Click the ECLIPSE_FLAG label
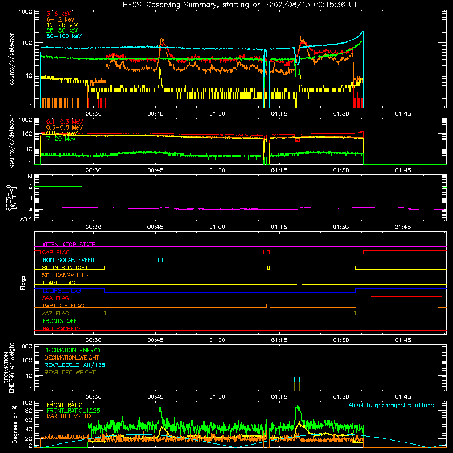This screenshot has height=453, width=453. tap(62, 290)
